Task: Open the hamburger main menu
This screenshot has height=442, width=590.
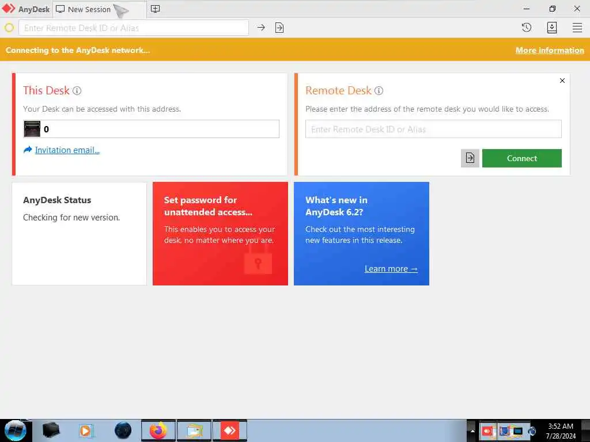Action: (x=577, y=28)
